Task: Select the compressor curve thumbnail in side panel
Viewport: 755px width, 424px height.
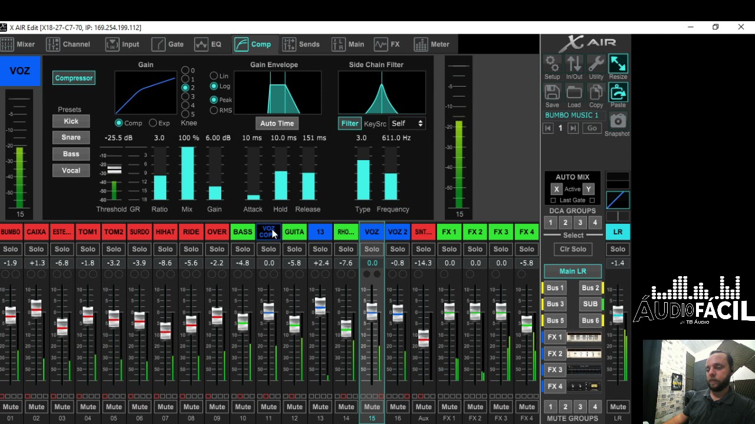Action: point(618,200)
